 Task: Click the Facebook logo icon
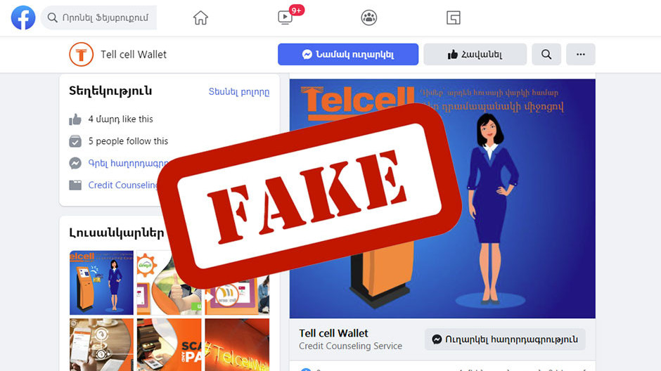tap(23, 18)
